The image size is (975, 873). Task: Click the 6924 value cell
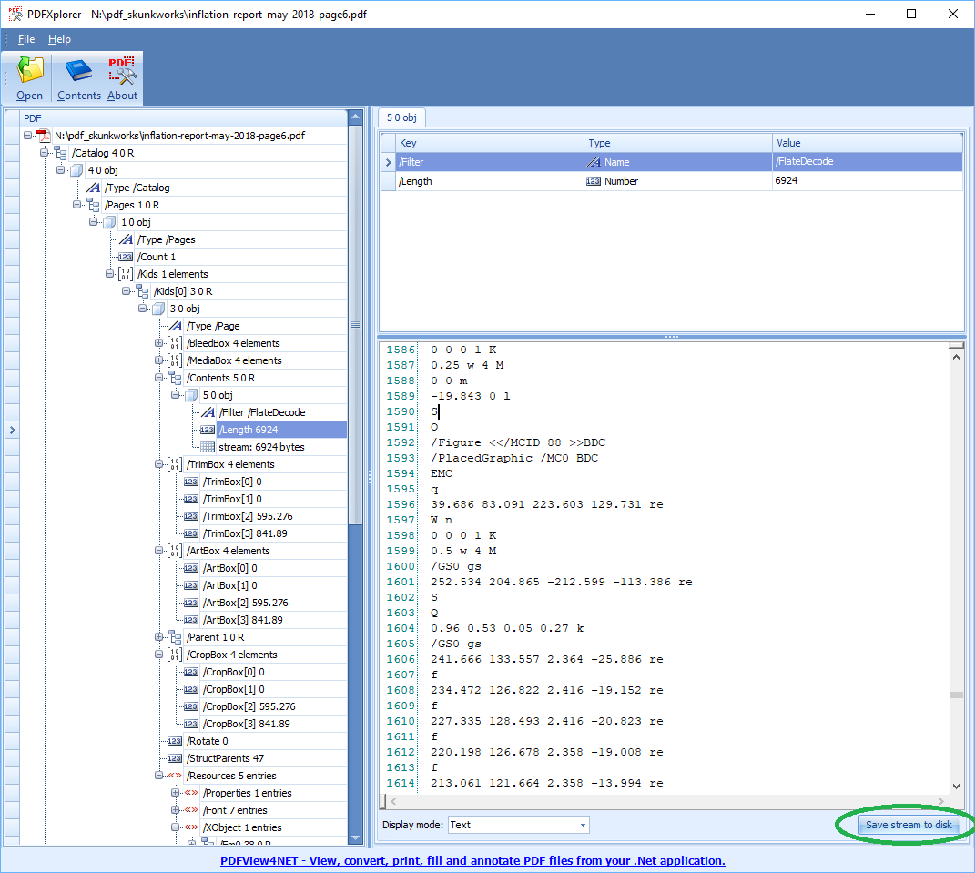(867, 181)
